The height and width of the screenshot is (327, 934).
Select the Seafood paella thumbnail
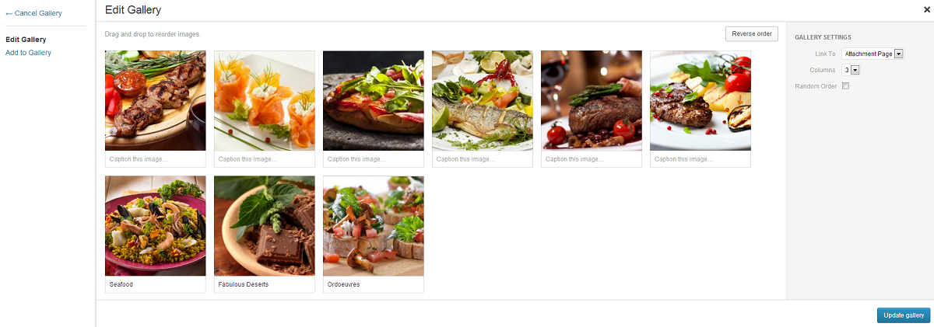pyautogui.click(x=156, y=226)
